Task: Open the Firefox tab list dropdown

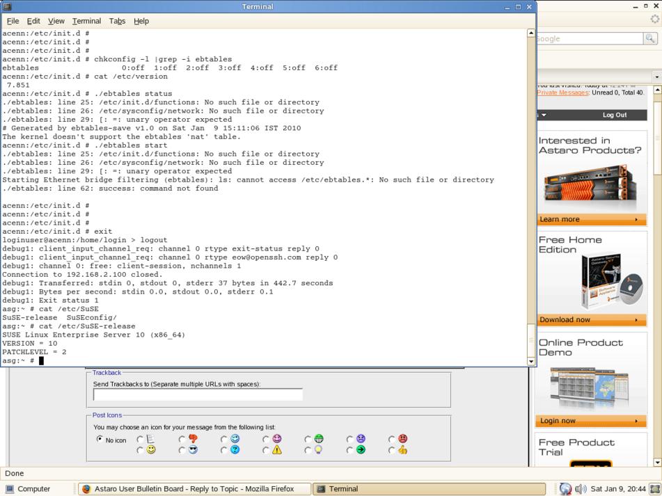Action: click(x=656, y=77)
